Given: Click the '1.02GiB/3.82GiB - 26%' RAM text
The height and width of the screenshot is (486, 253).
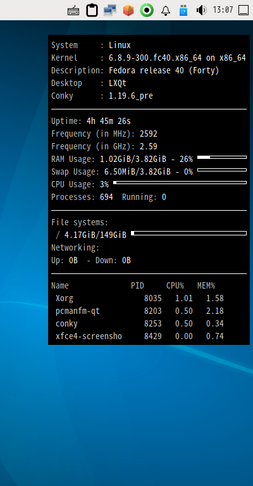Looking at the screenshot, I should click(x=146, y=159).
